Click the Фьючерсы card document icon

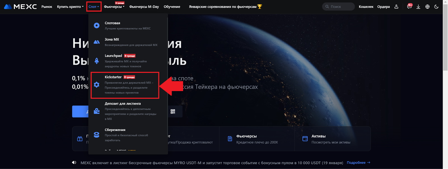point(230,139)
